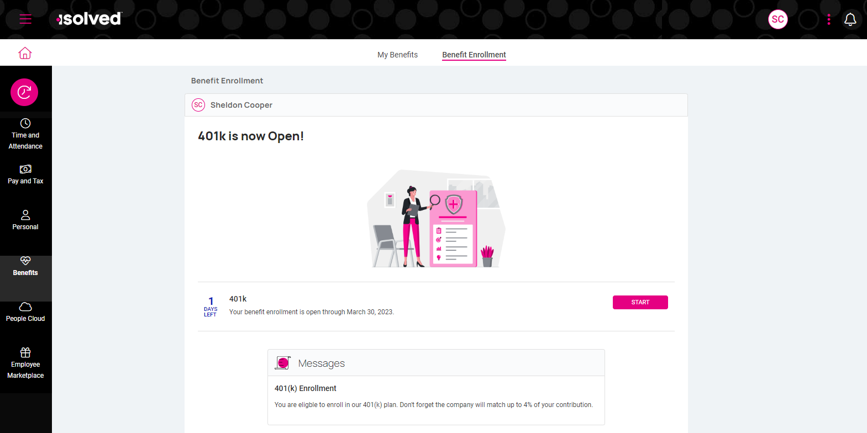Switch to the My Benefits tab
867x433 pixels.
(x=397, y=54)
